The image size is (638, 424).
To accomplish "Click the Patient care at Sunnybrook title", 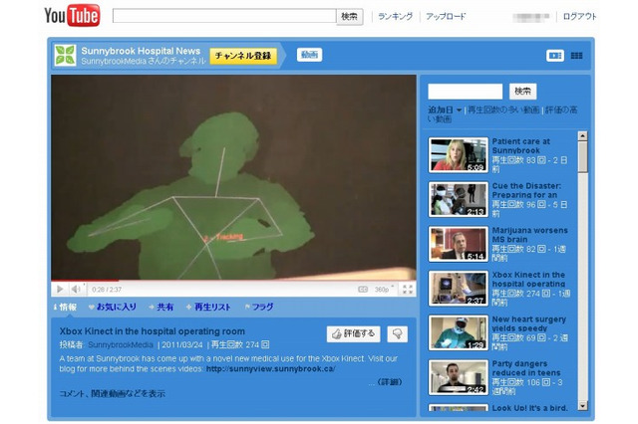I will click(x=520, y=145).
